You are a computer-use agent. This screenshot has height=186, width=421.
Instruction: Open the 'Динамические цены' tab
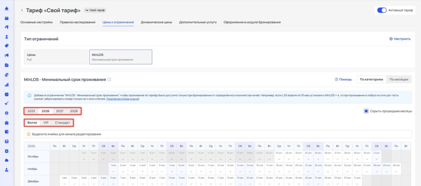[156, 22]
